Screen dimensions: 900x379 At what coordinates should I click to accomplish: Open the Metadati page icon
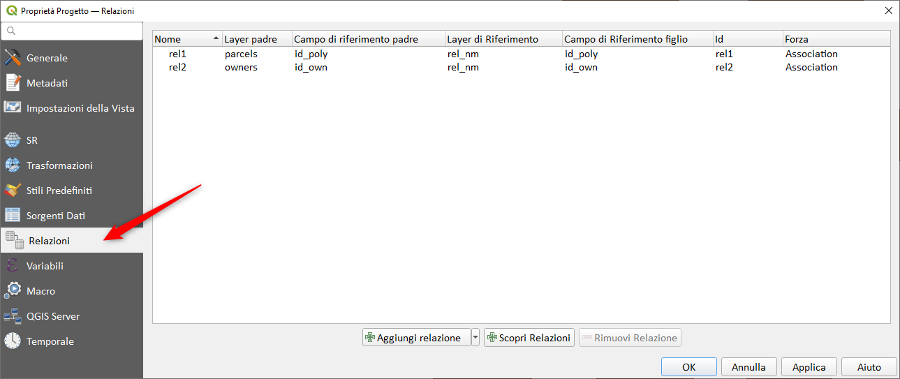click(x=13, y=83)
